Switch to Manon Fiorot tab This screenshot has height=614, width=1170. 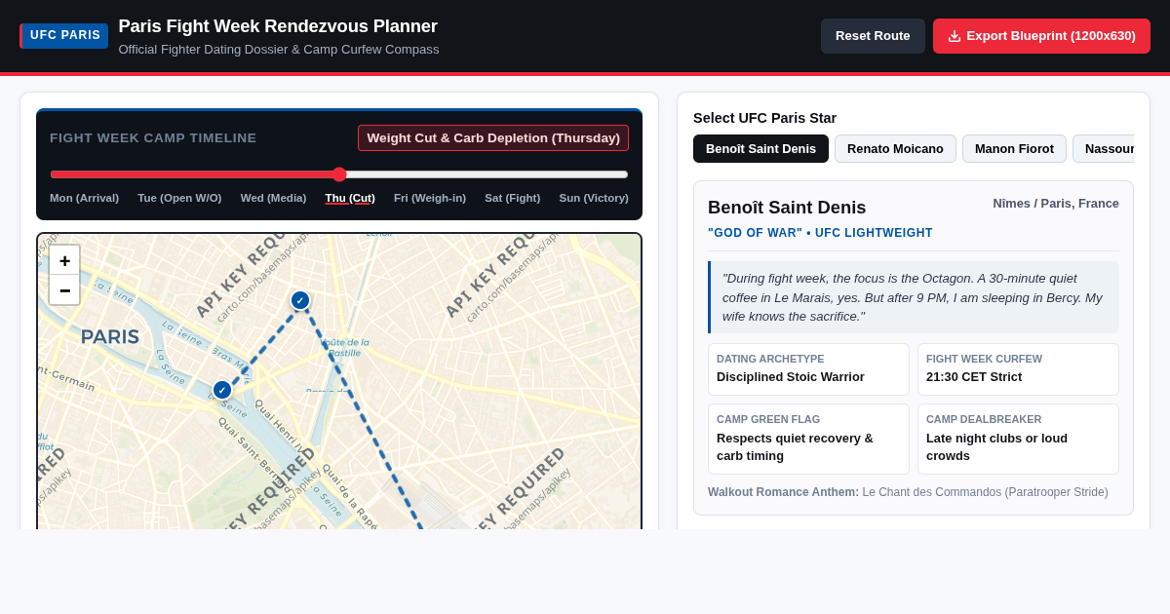pos(1014,148)
